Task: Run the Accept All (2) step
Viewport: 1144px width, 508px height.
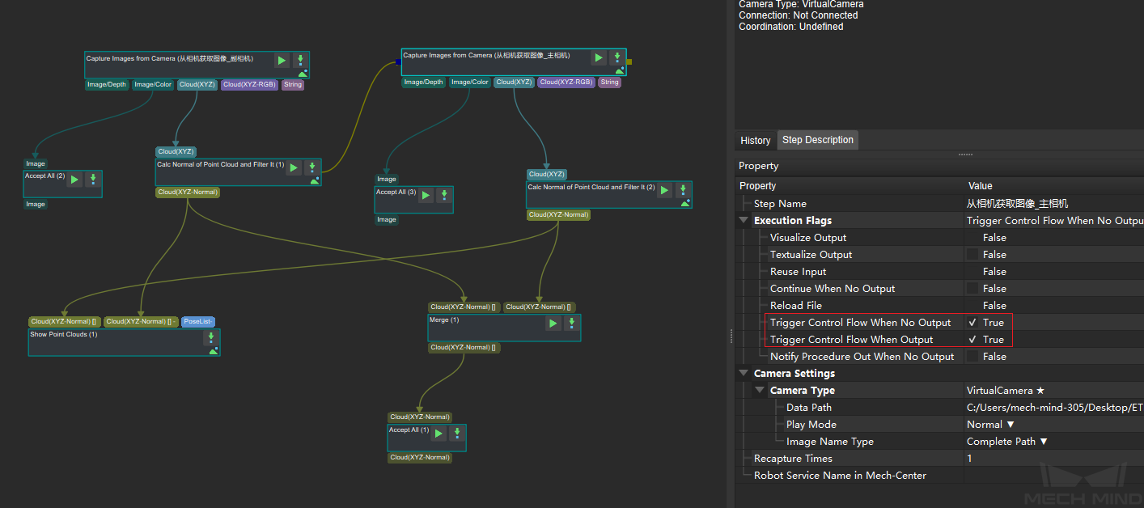Action: click(74, 180)
